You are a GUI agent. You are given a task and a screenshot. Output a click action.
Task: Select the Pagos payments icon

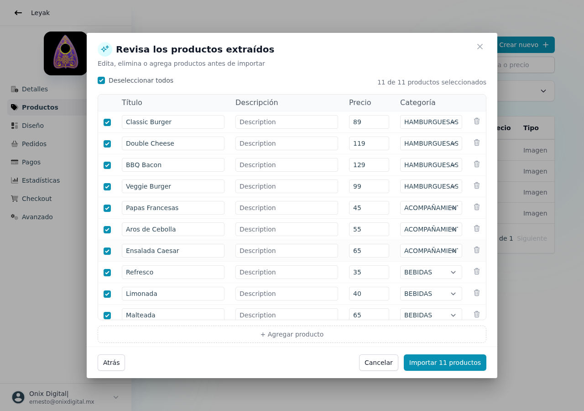coord(14,162)
